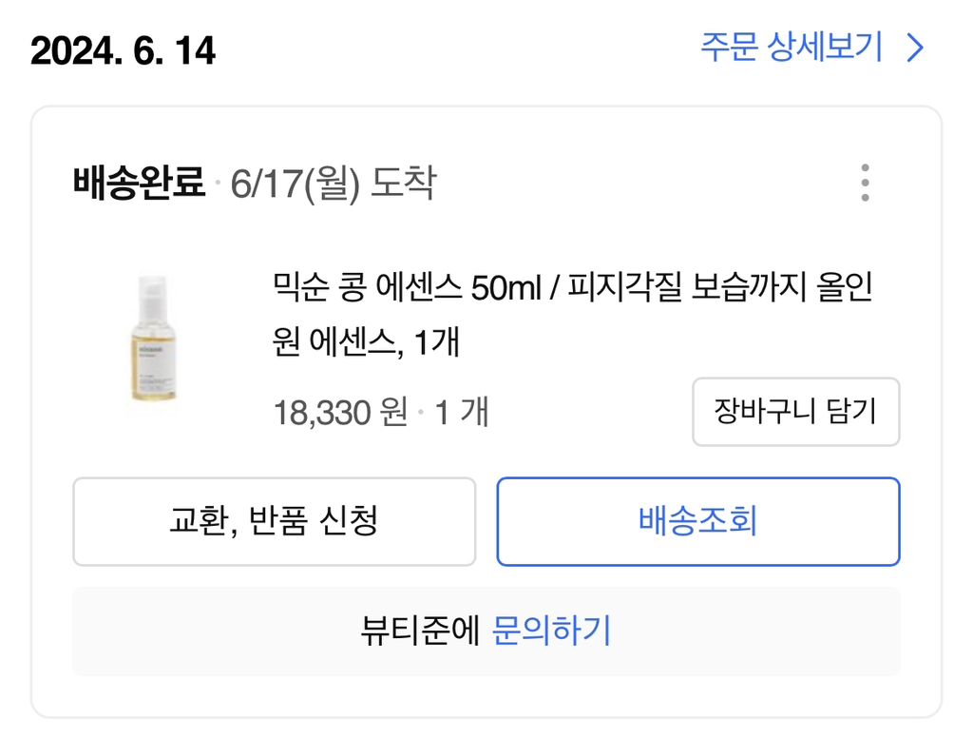
Task: Click the pump cap of the bottle image
Action: coord(151,288)
